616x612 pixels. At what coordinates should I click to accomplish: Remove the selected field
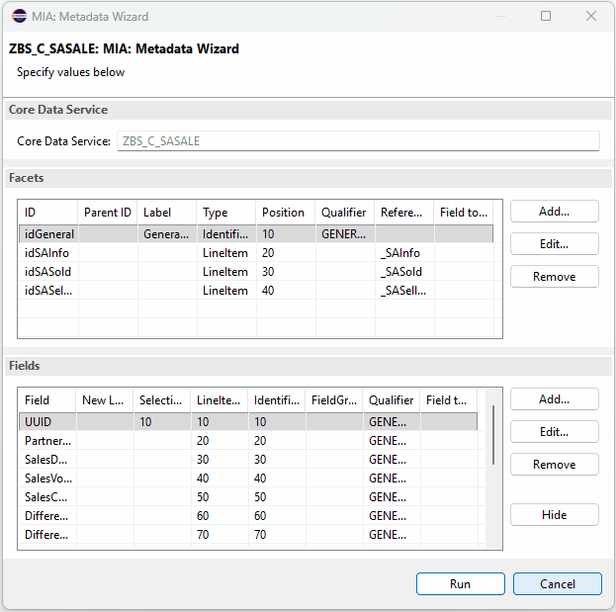(554, 465)
